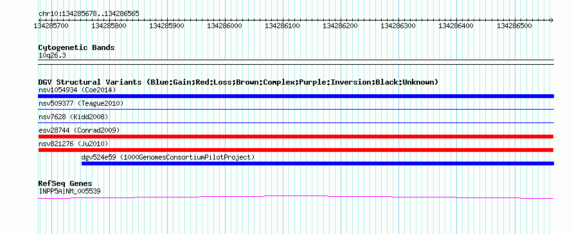The width and height of the screenshot is (572, 234).
Task: Click the ruler tick 134285700
Action: [x=51, y=26]
